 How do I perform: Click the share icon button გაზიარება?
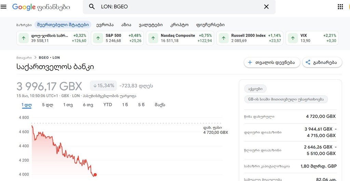322,62
